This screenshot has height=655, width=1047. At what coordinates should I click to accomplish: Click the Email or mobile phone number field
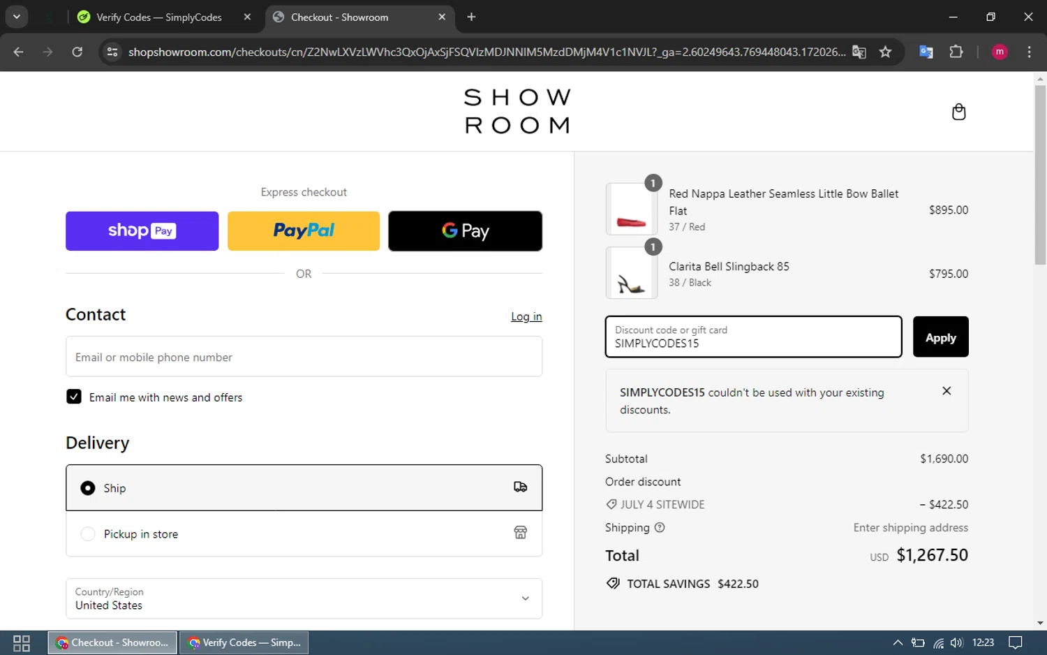pyautogui.click(x=304, y=357)
